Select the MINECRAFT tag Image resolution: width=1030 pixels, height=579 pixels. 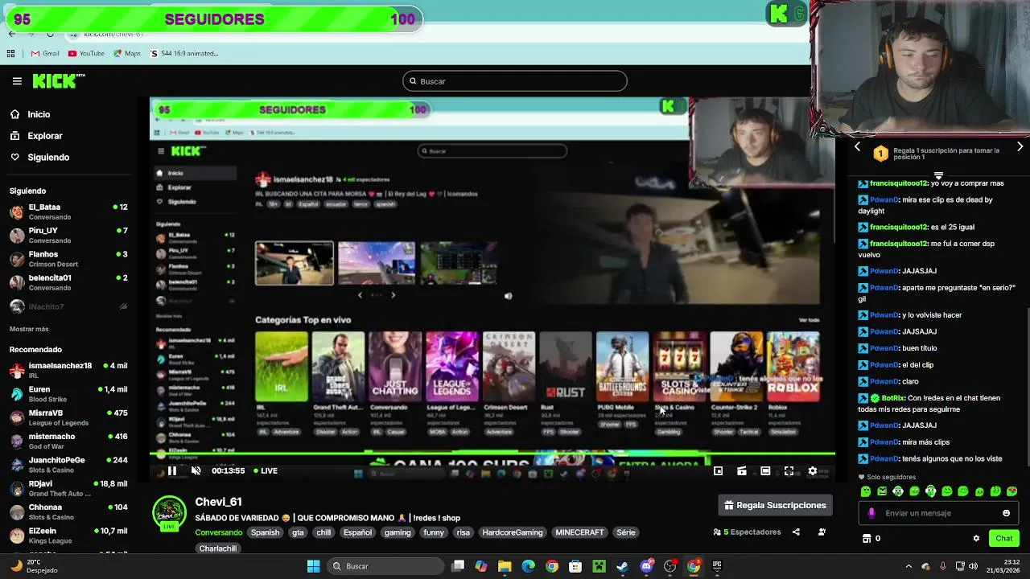[x=579, y=532]
